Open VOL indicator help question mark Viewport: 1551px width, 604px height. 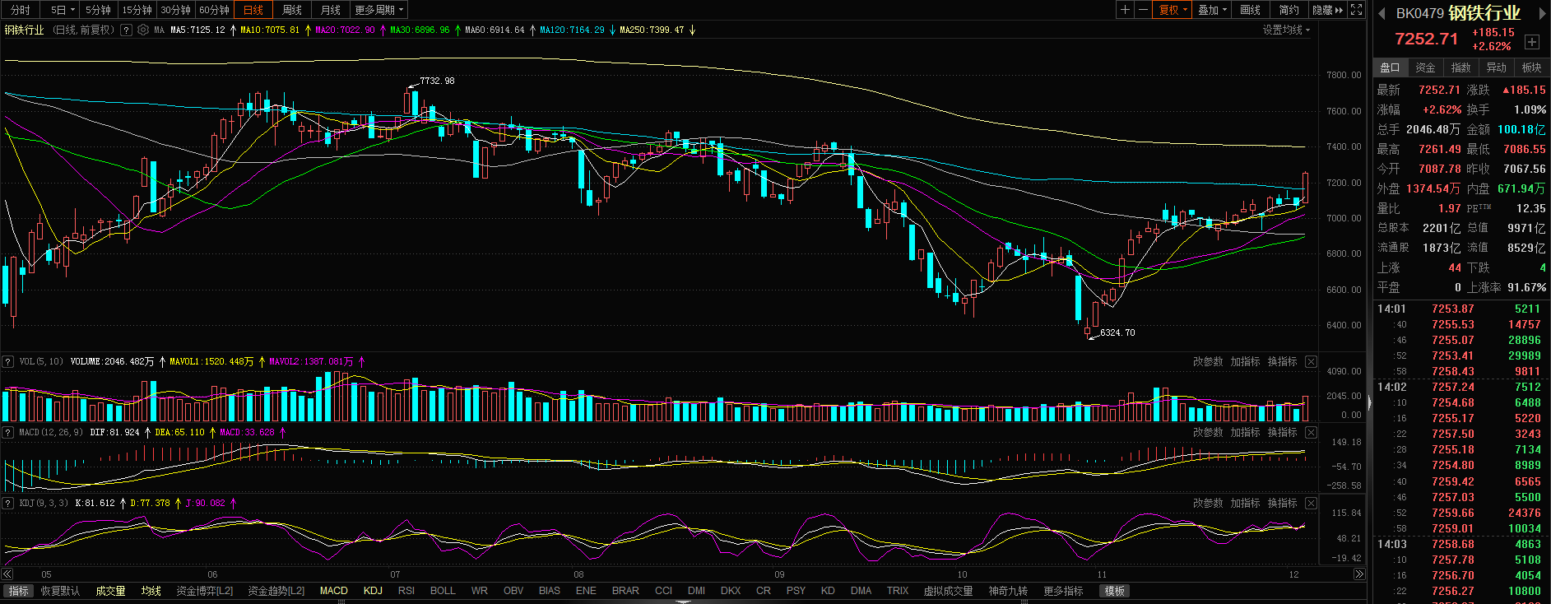tap(7, 361)
